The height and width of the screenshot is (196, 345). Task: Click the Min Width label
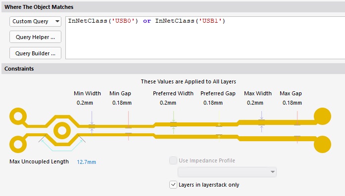click(x=87, y=93)
